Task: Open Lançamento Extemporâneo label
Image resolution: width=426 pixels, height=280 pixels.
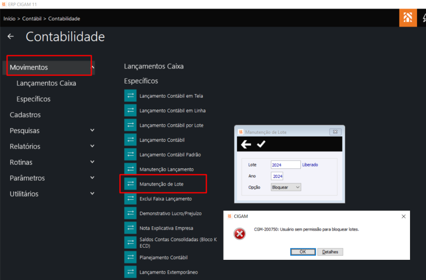Action: (169, 272)
